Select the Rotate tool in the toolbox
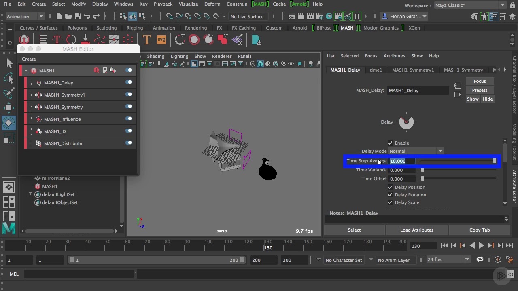 pos(9,122)
